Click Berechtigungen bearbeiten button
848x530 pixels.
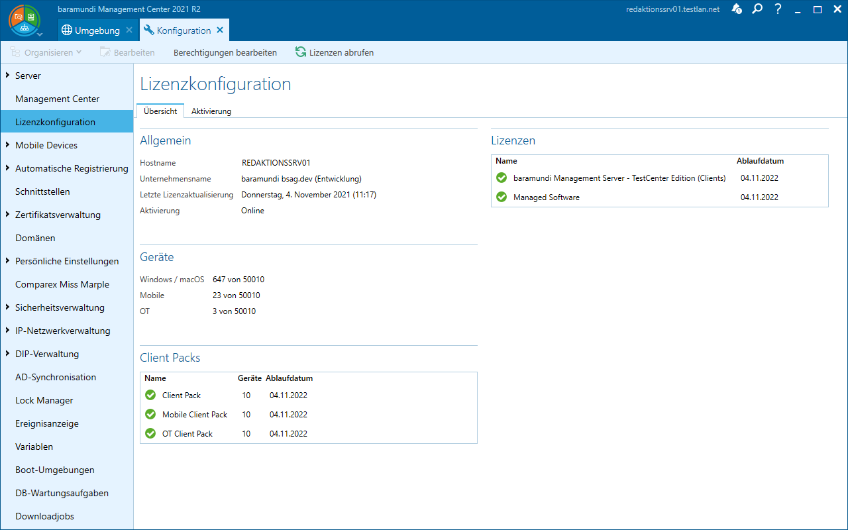point(225,52)
